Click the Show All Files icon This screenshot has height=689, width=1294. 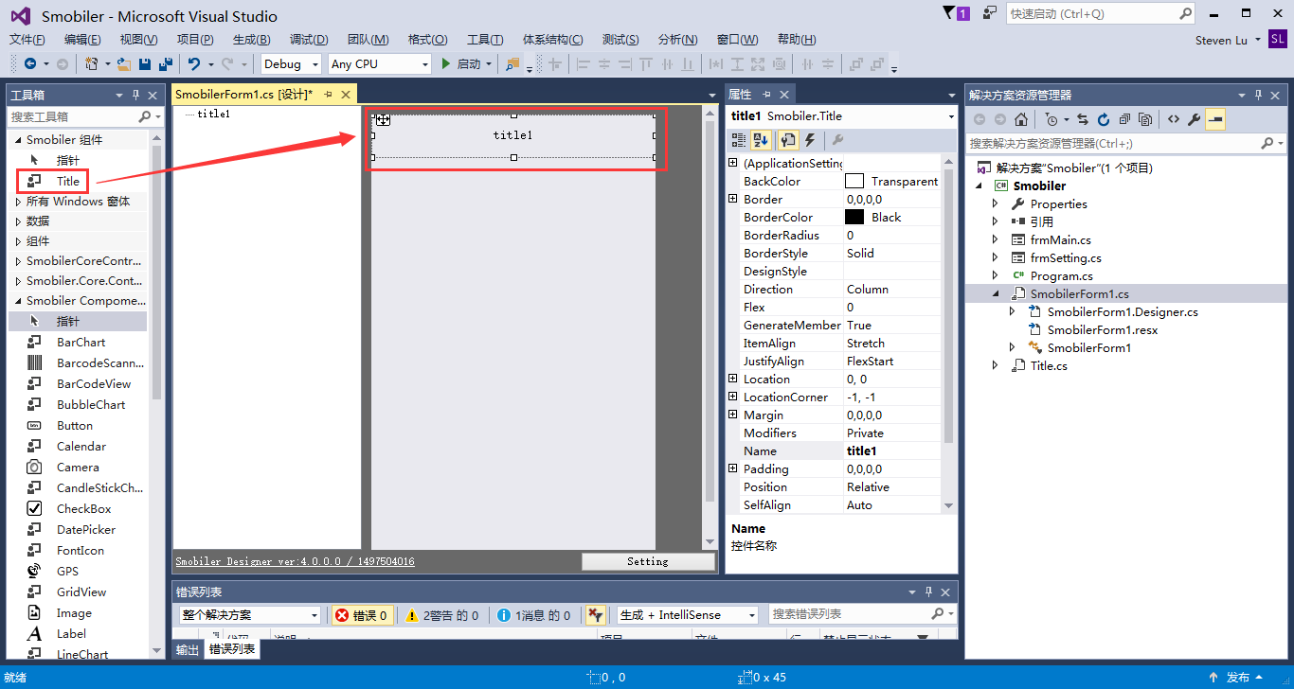1145,119
